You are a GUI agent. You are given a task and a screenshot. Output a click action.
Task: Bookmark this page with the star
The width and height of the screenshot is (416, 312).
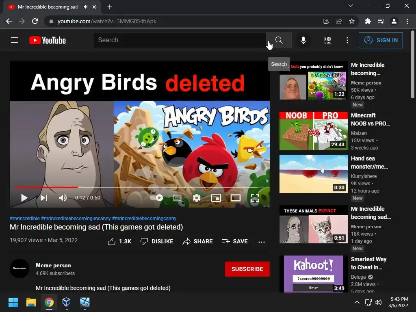click(x=352, y=21)
